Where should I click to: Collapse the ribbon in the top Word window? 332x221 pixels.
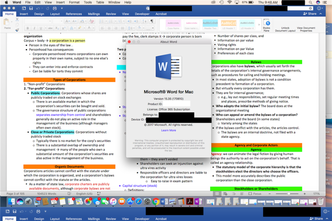point(321,14)
